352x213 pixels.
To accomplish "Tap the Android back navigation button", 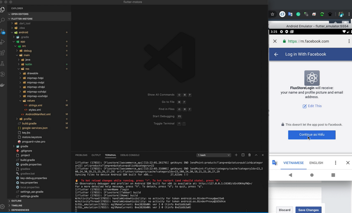I will click(x=290, y=175).
